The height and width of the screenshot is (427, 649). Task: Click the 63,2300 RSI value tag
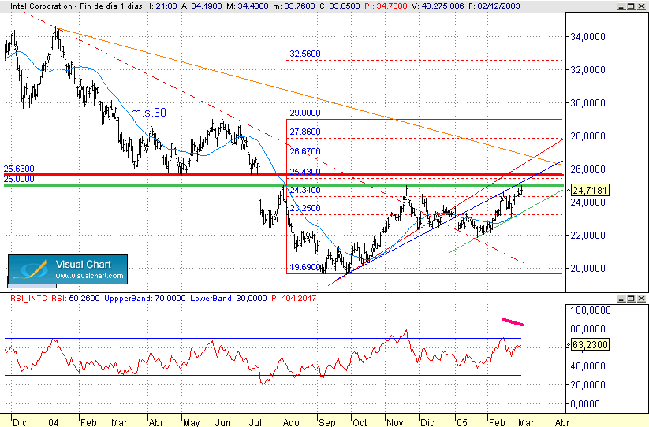coord(590,345)
